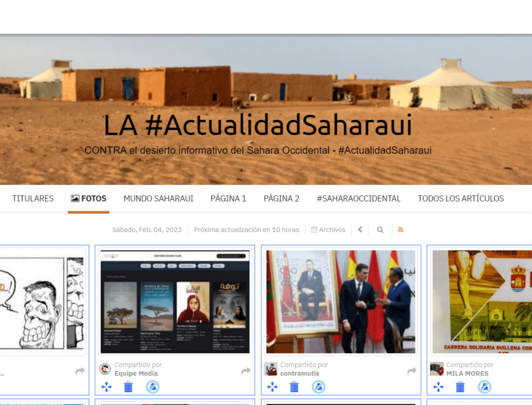Screen dimensions: 532x405
Task: Toggle blocking of contramutis contributor
Action: pos(317,386)
